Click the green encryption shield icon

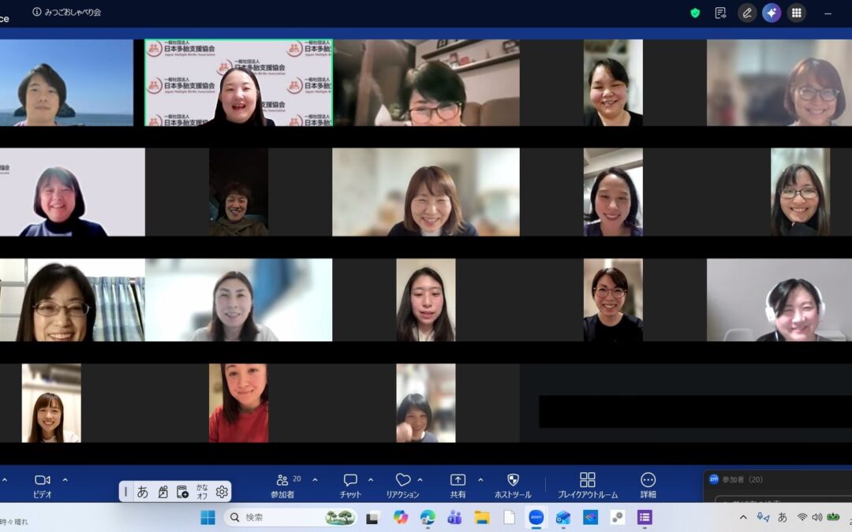(x=695, y=13)
